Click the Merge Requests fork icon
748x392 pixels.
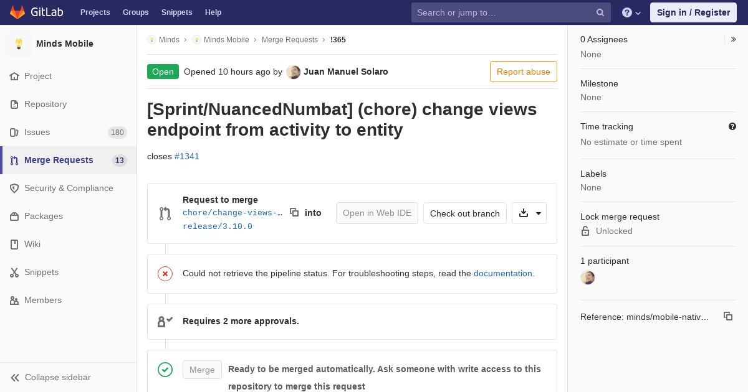(x=14, y=160)
